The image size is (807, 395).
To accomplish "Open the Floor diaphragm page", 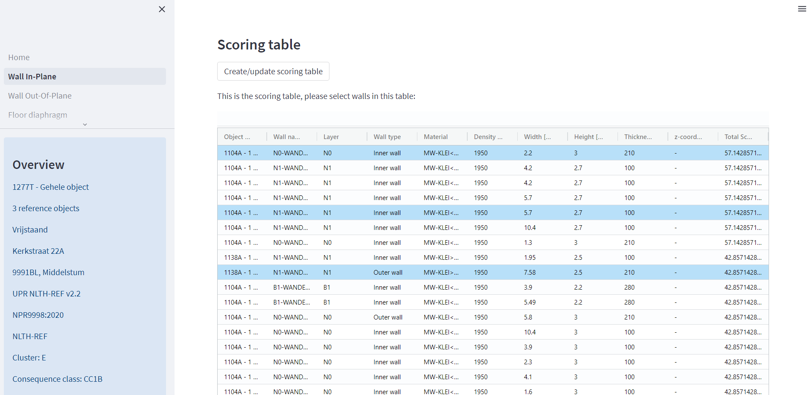I will pyautogui.click(x=38, y=115).
